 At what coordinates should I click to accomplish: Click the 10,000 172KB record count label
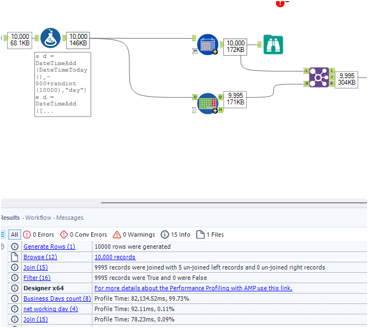pyautogui.click(x=235, y=47)
